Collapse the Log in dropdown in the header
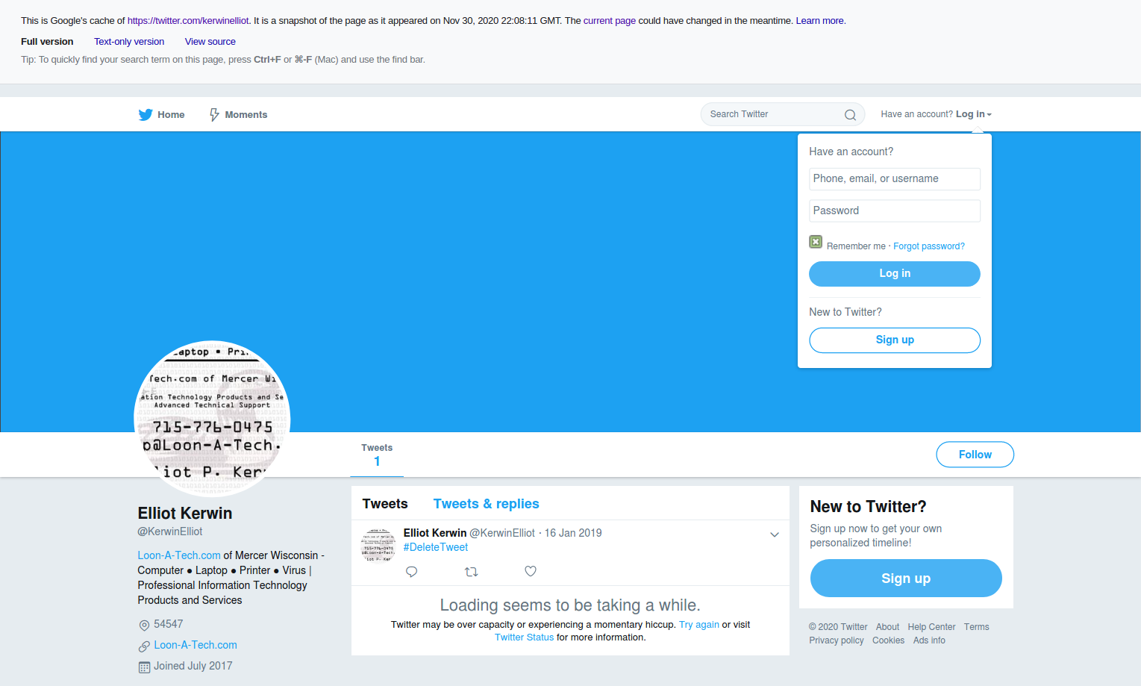The width and height of the screenshot is (1141, 686). 973,114
